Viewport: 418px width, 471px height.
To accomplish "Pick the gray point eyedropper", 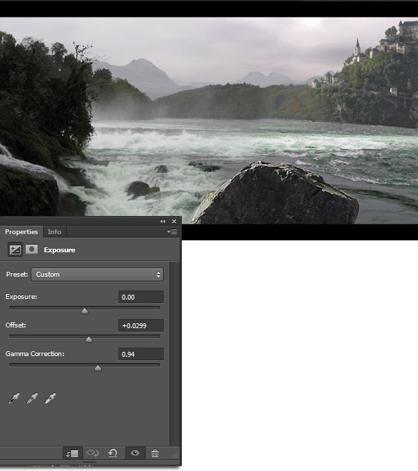I will coord(32,398).
